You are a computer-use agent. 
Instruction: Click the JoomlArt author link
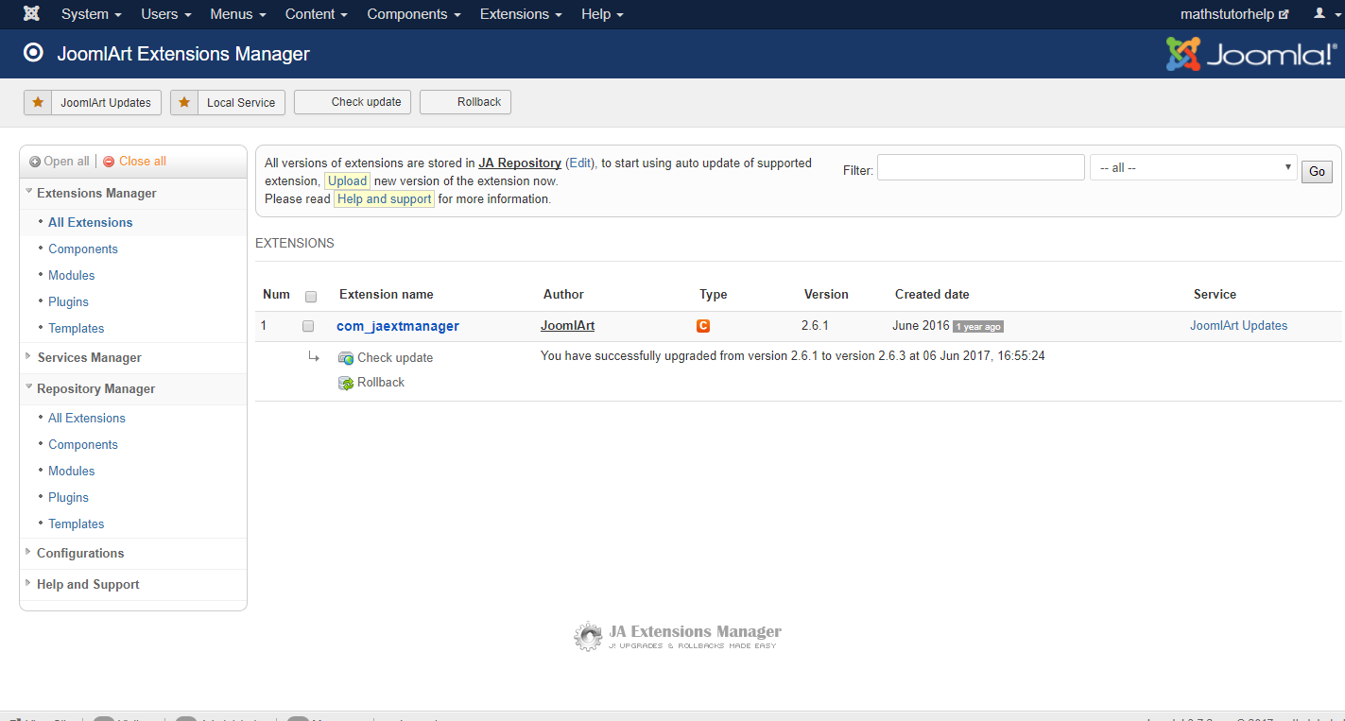click(x=568, y=326)
